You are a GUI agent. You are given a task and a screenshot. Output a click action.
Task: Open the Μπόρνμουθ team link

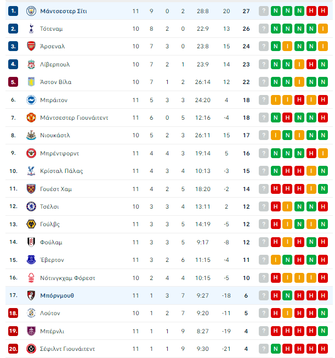point(57,295)
